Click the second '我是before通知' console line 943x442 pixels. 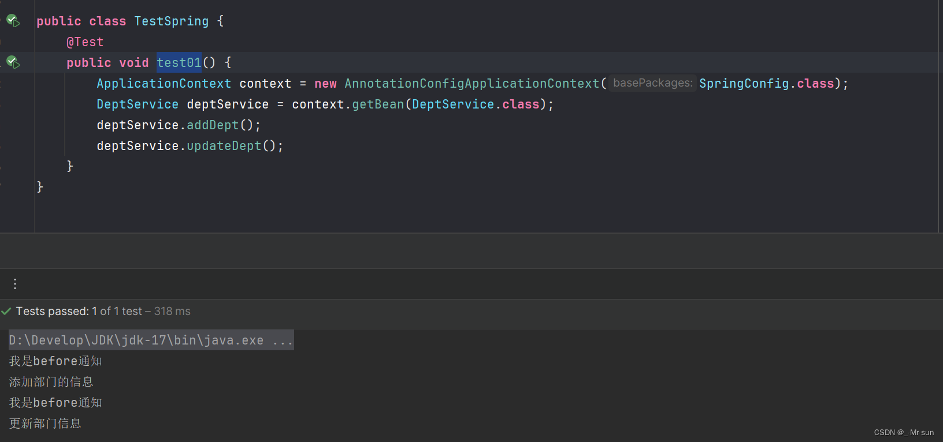tap(55, 403)
